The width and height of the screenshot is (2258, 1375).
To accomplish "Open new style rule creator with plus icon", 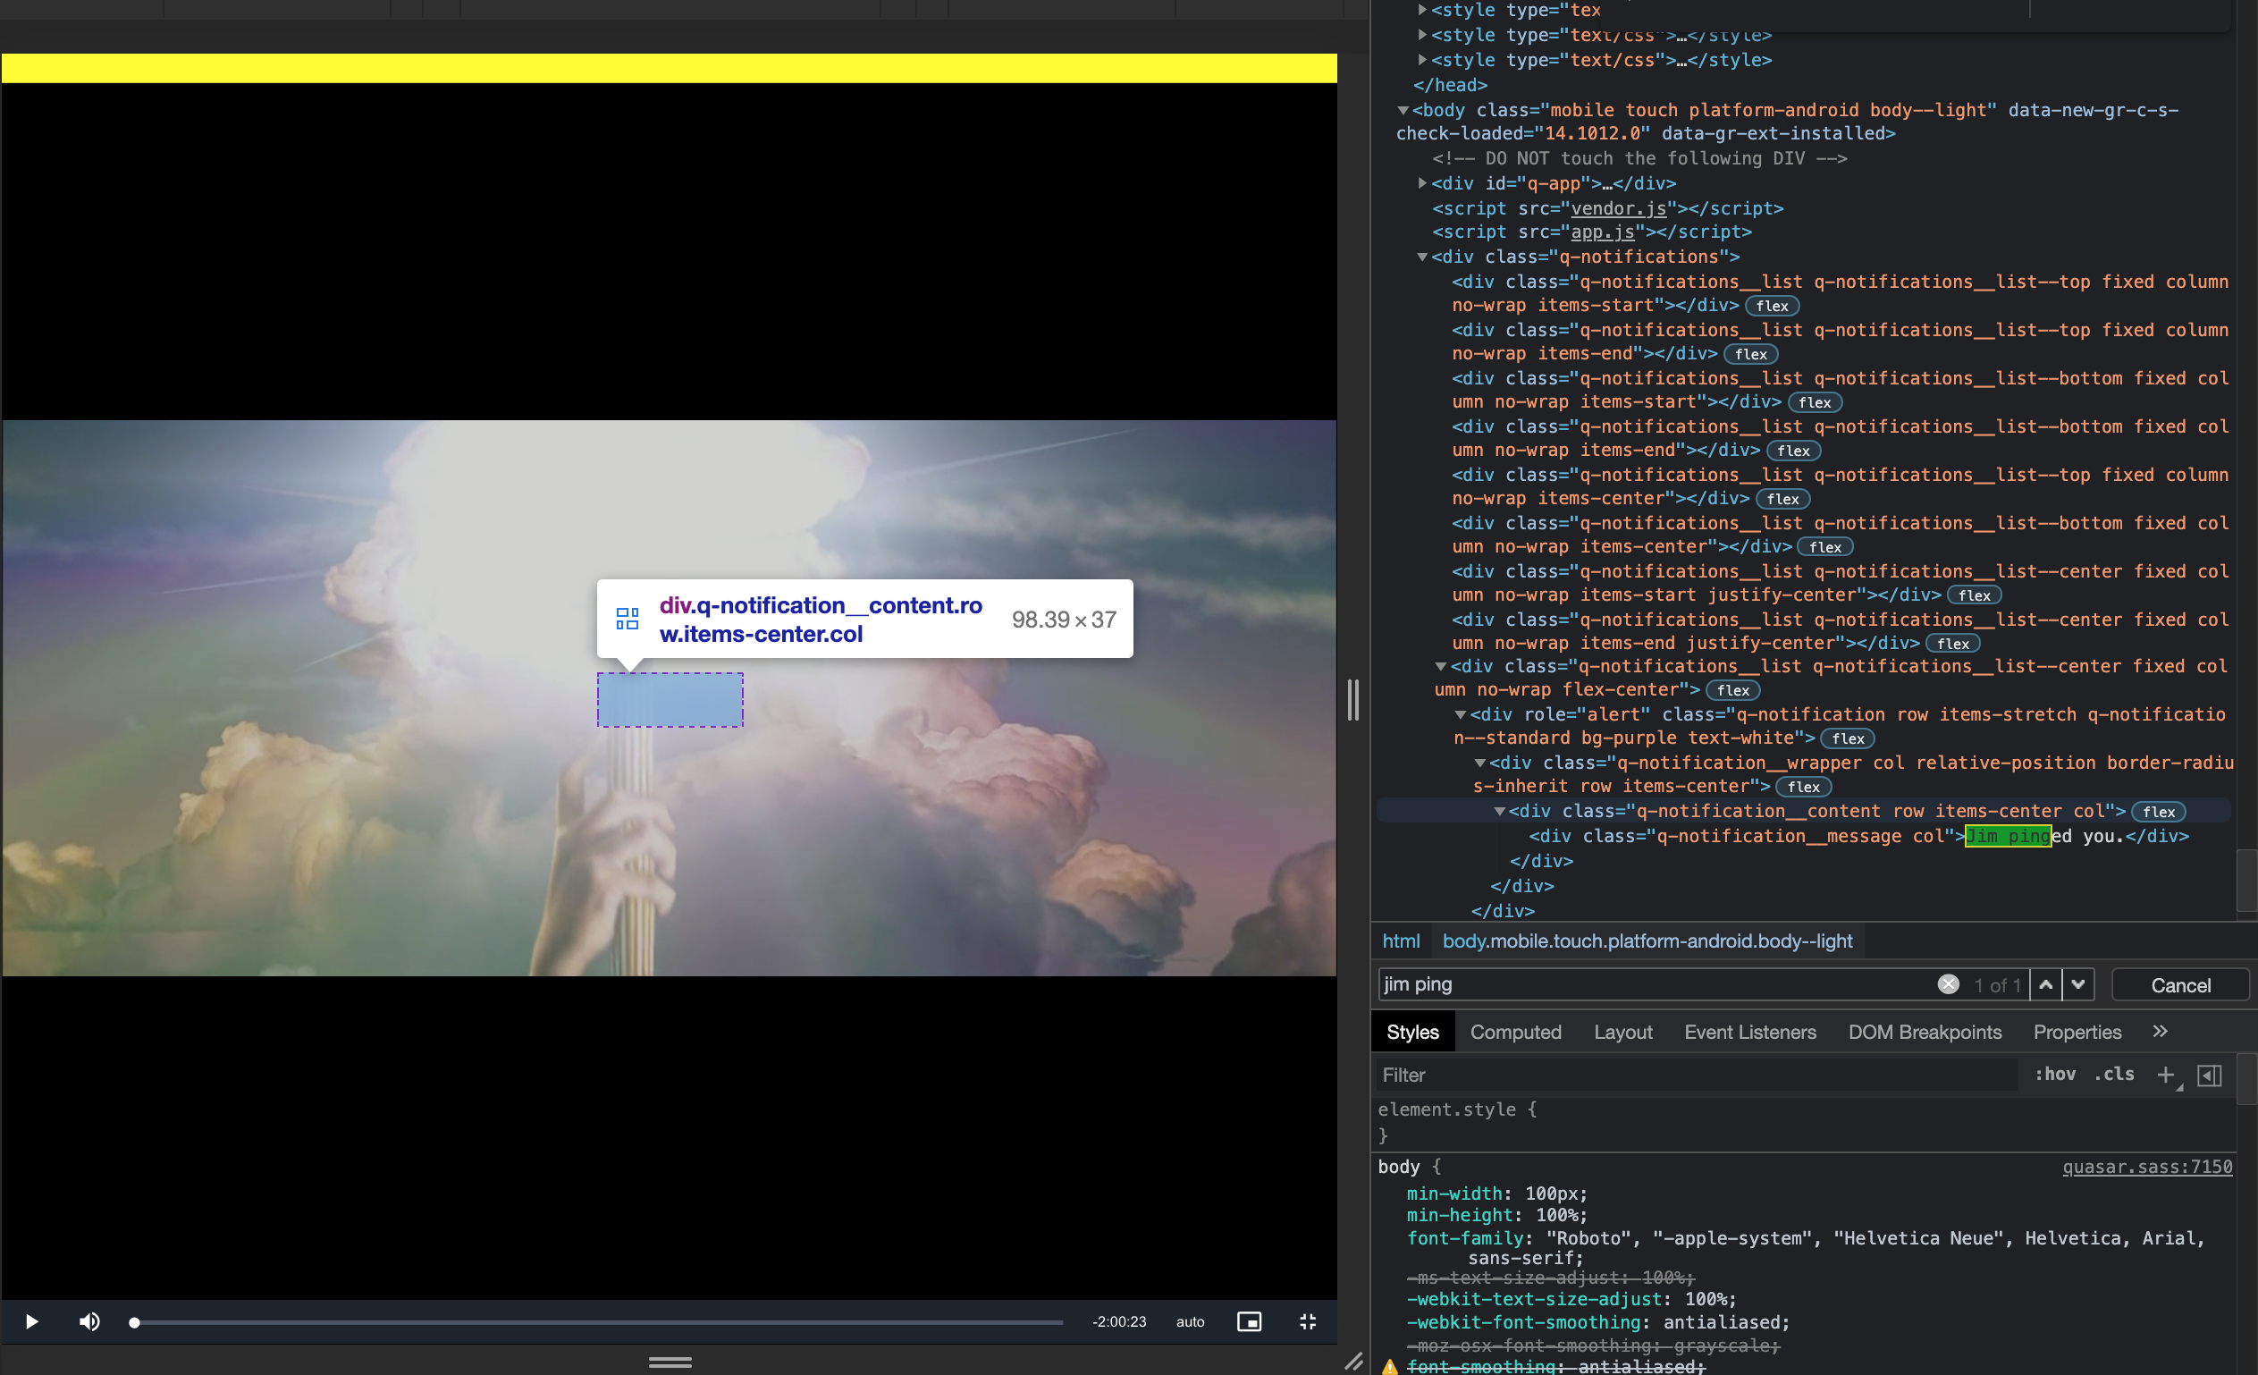I will pyautogui.click(x=2165, y=1075).
